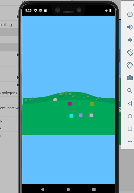Open the settings gear in status bar
Viewport: 134px width, 193px height.
coord(36,10)
